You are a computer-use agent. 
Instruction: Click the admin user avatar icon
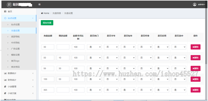pos(194,5)
